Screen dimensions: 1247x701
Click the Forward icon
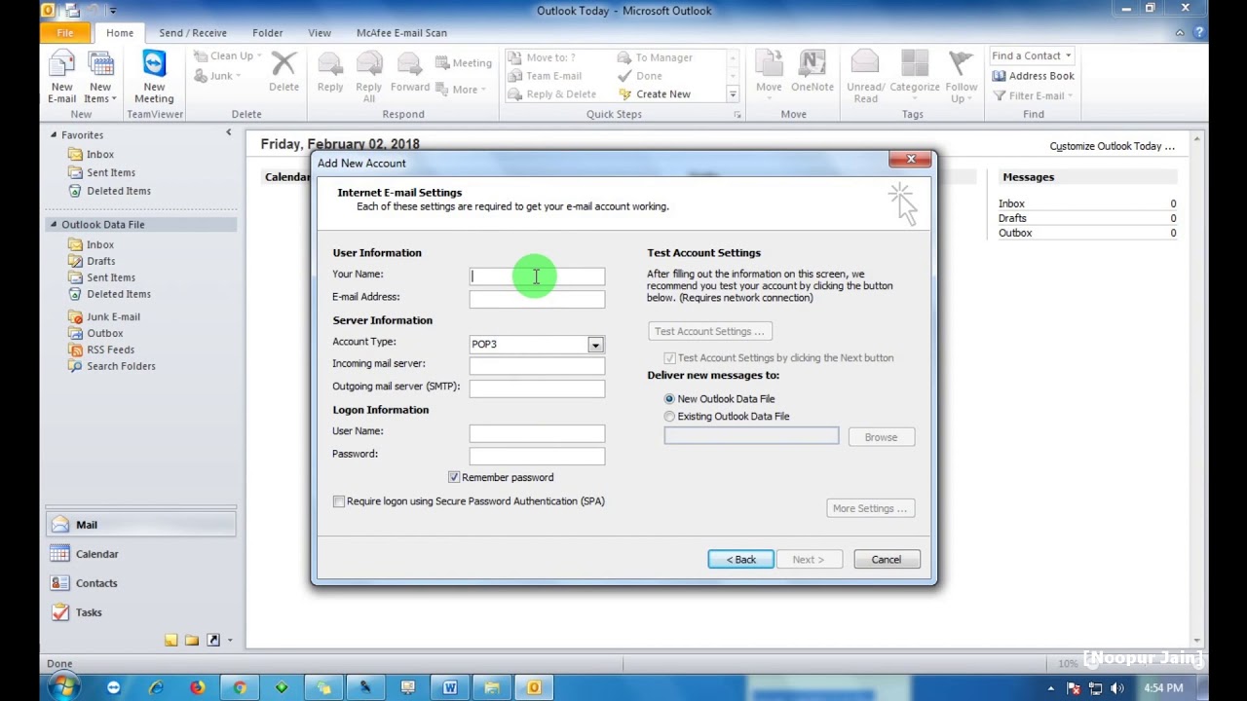coord(410,72)
